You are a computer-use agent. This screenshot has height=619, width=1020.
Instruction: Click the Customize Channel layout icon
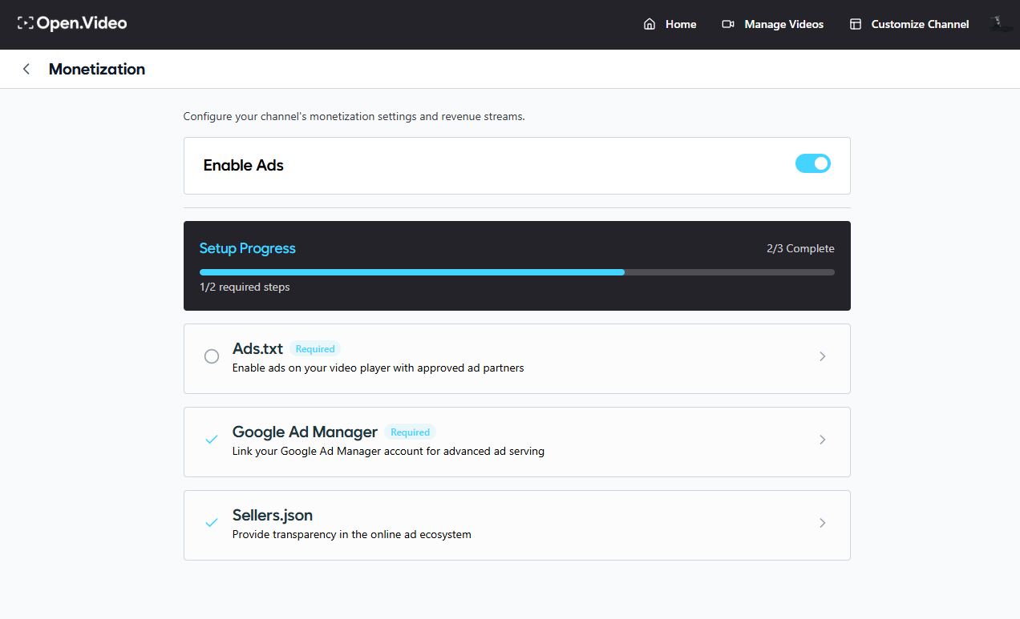(855, 24)
